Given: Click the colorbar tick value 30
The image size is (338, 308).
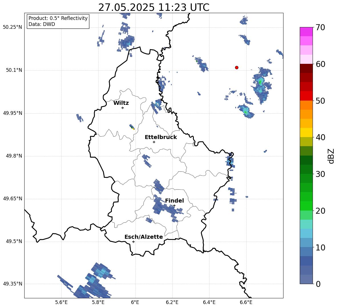Looking at the screenshot, I should pos(320,174).
